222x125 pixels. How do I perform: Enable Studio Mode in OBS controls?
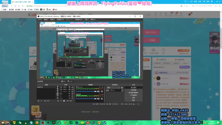coord(133,95)
